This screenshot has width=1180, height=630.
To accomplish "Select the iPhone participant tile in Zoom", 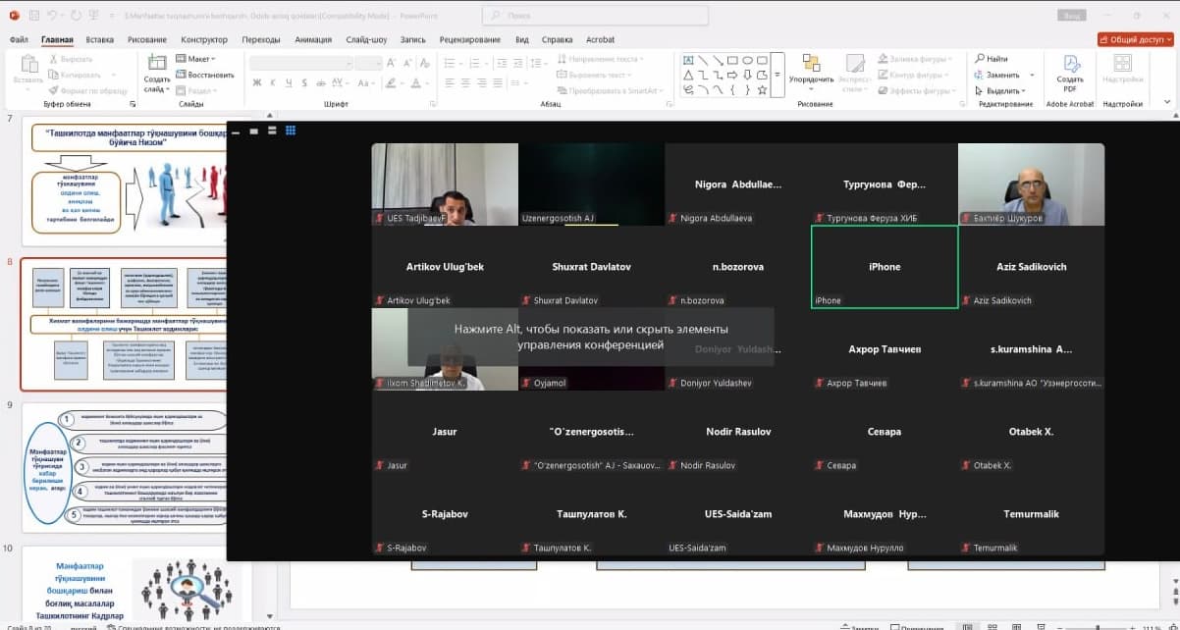I will pyautogui.click(x=885, y=267).
